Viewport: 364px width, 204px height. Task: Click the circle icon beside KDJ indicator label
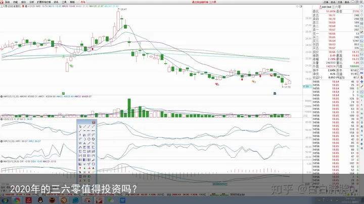click(x=2, y=119)
